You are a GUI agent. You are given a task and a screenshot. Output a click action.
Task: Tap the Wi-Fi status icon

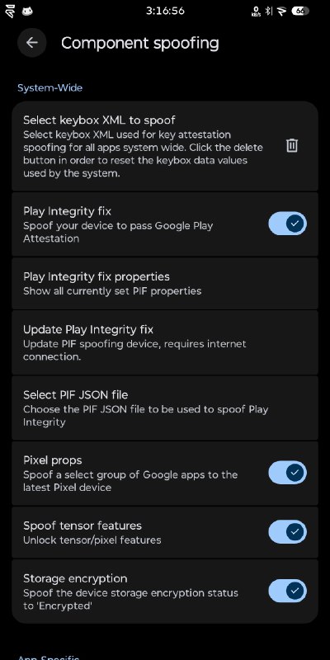tap(282, 11)
